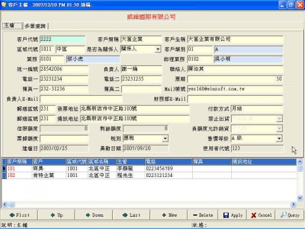Switch to the 多筆查詢 tab
Viewport: 305px width, 229px height.
click(35, 26)
